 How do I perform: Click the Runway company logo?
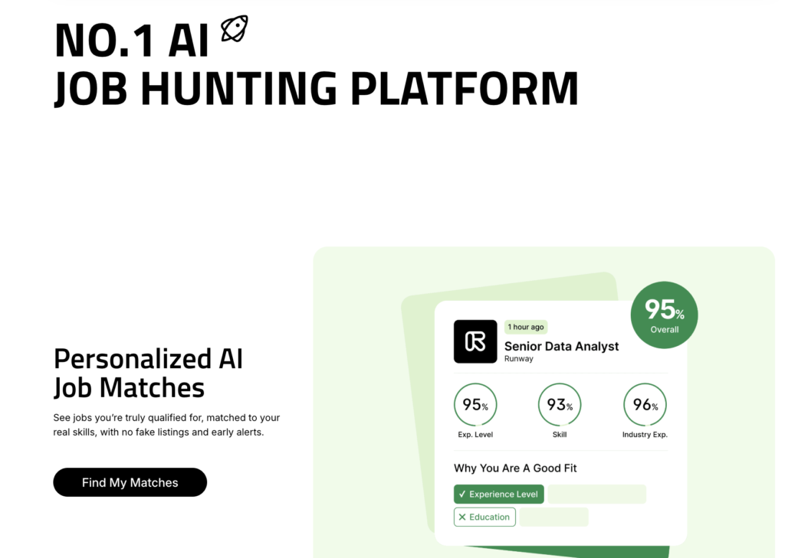coord(475,341)
